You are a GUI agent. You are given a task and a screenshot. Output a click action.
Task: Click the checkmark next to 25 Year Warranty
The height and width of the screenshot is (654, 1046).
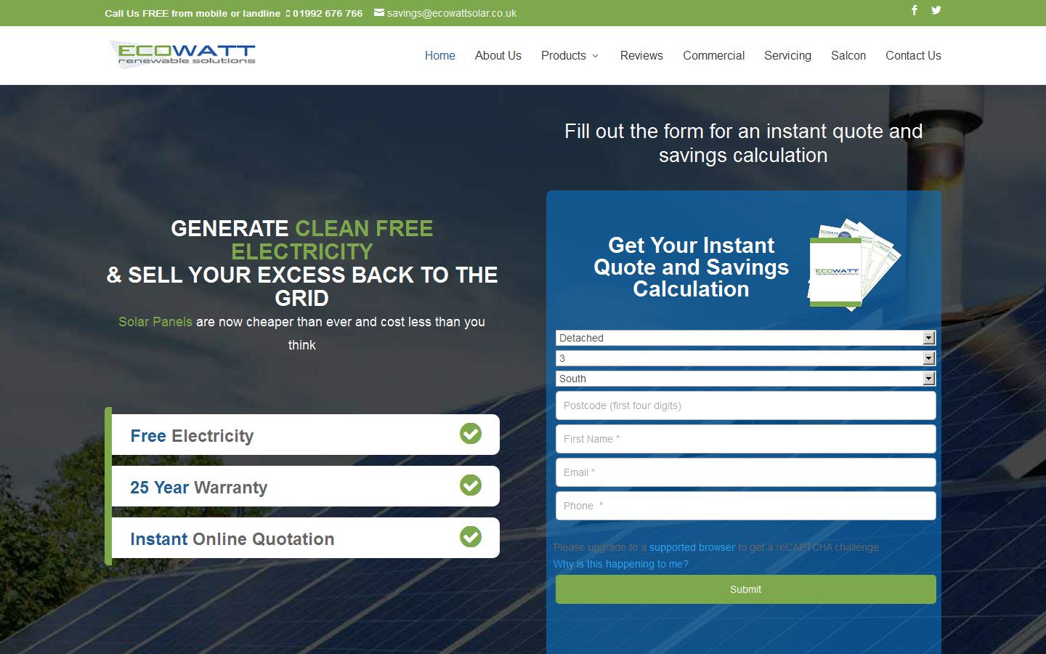(471, 485)
